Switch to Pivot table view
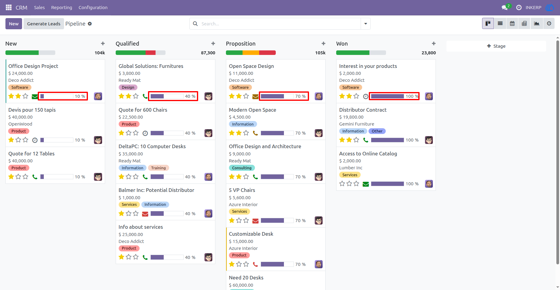Screen dimensions: 560x290 [x=524, y=24]
